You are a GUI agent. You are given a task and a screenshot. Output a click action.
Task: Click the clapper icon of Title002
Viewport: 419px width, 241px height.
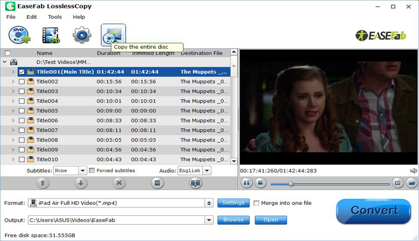tap(30, 82)
